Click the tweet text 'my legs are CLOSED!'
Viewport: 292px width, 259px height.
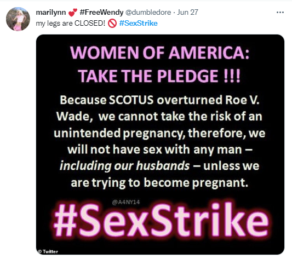coord(71,24)
